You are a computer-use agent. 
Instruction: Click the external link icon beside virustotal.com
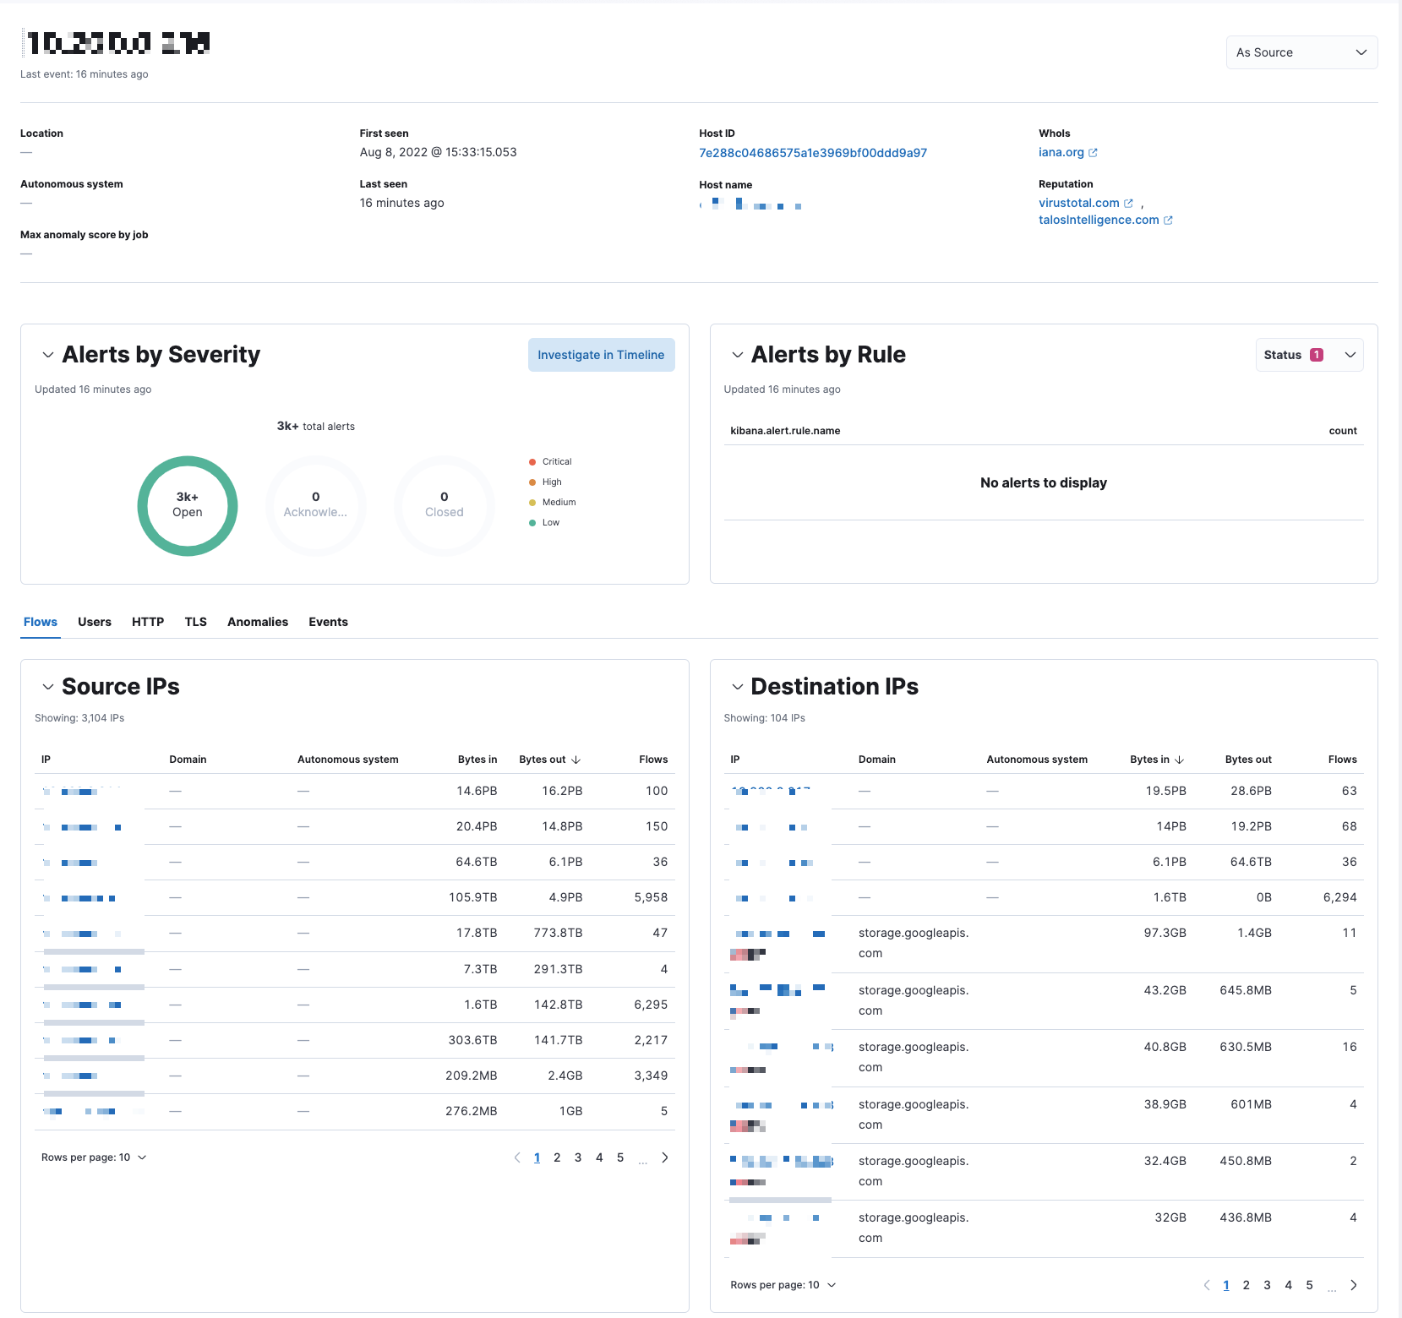click(1130, 203)
